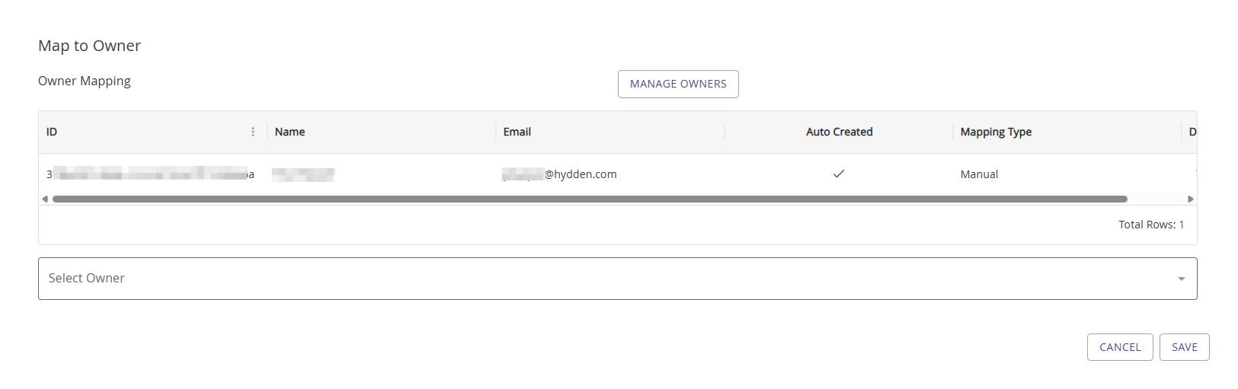This screenshot has height=389, width=1238.
Task: Click the left arrow of the horizontal scrollbar
Action: [45, 199]
